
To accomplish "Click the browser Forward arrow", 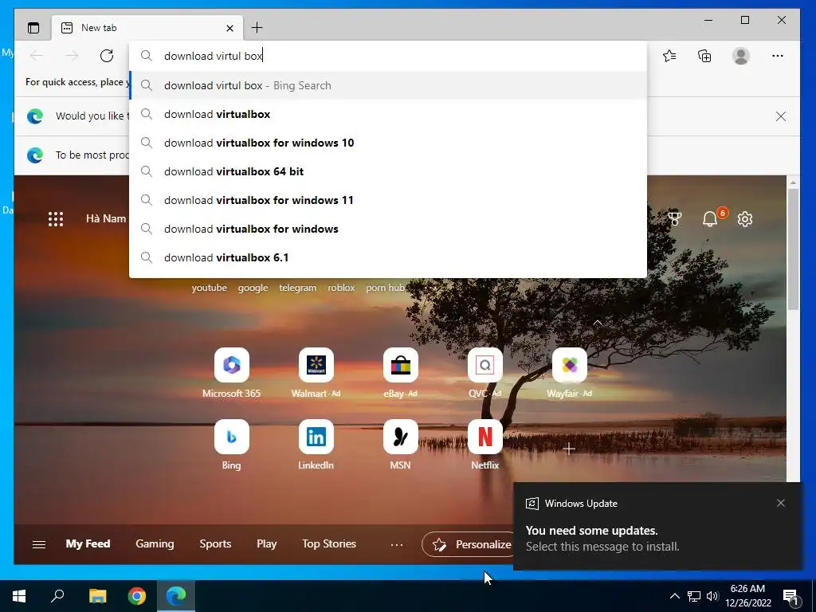I will pyautogui.click(x=72, y=56).
